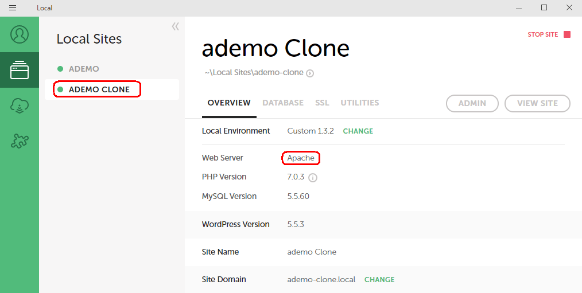Click the 5.5.3 WordPress version

(x=296, y=224)
